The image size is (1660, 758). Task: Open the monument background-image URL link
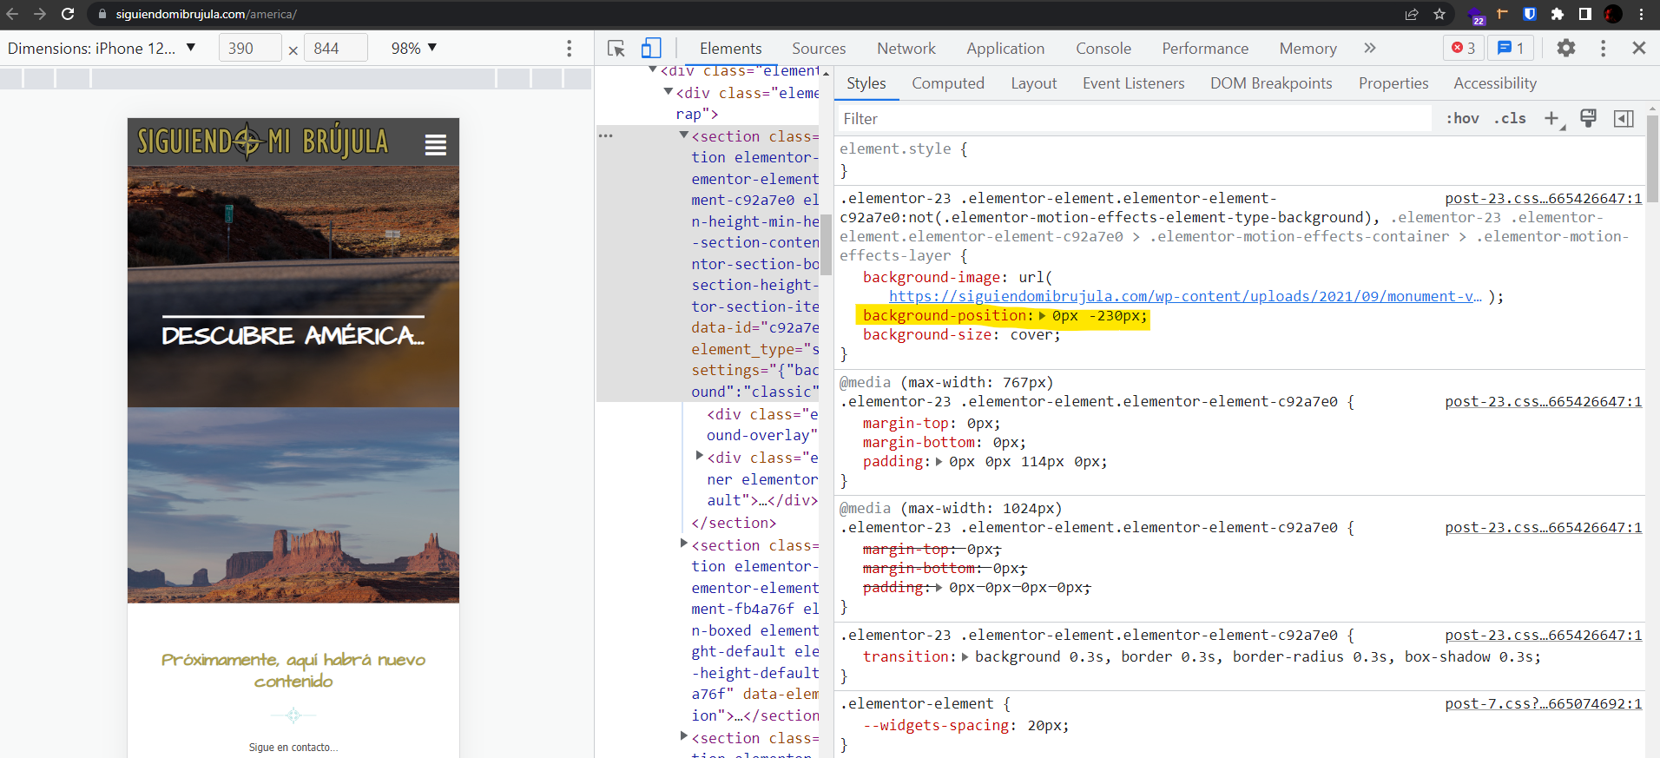point(1185,297)
